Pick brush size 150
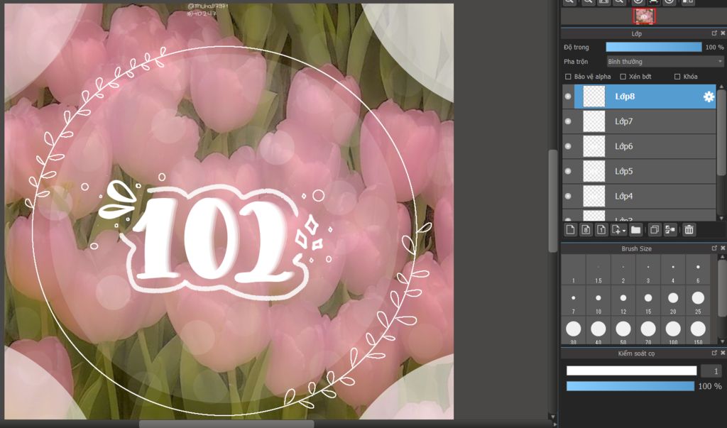Viewport: 727px width, 428px height. click(698, 330)
